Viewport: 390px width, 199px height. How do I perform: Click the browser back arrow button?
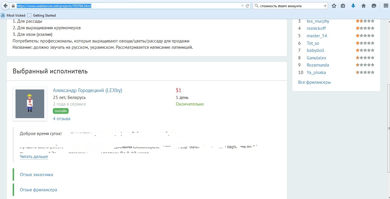[5, 6]
